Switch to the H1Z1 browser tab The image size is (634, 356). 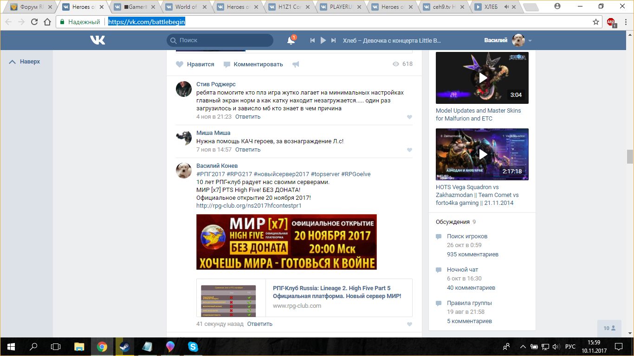291,7
